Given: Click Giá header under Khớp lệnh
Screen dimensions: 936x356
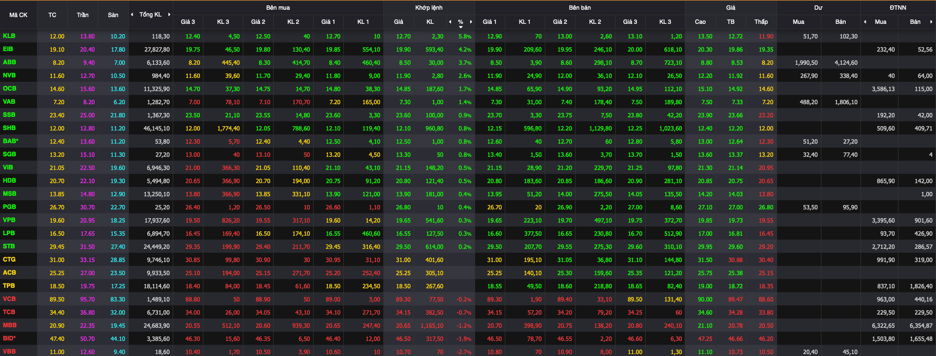Looking at the screenshot, I should pyautogui.click(x=398, y=22).
